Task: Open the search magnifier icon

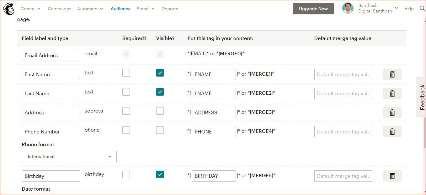Action: pyautogui.click(x=422, y=9)
